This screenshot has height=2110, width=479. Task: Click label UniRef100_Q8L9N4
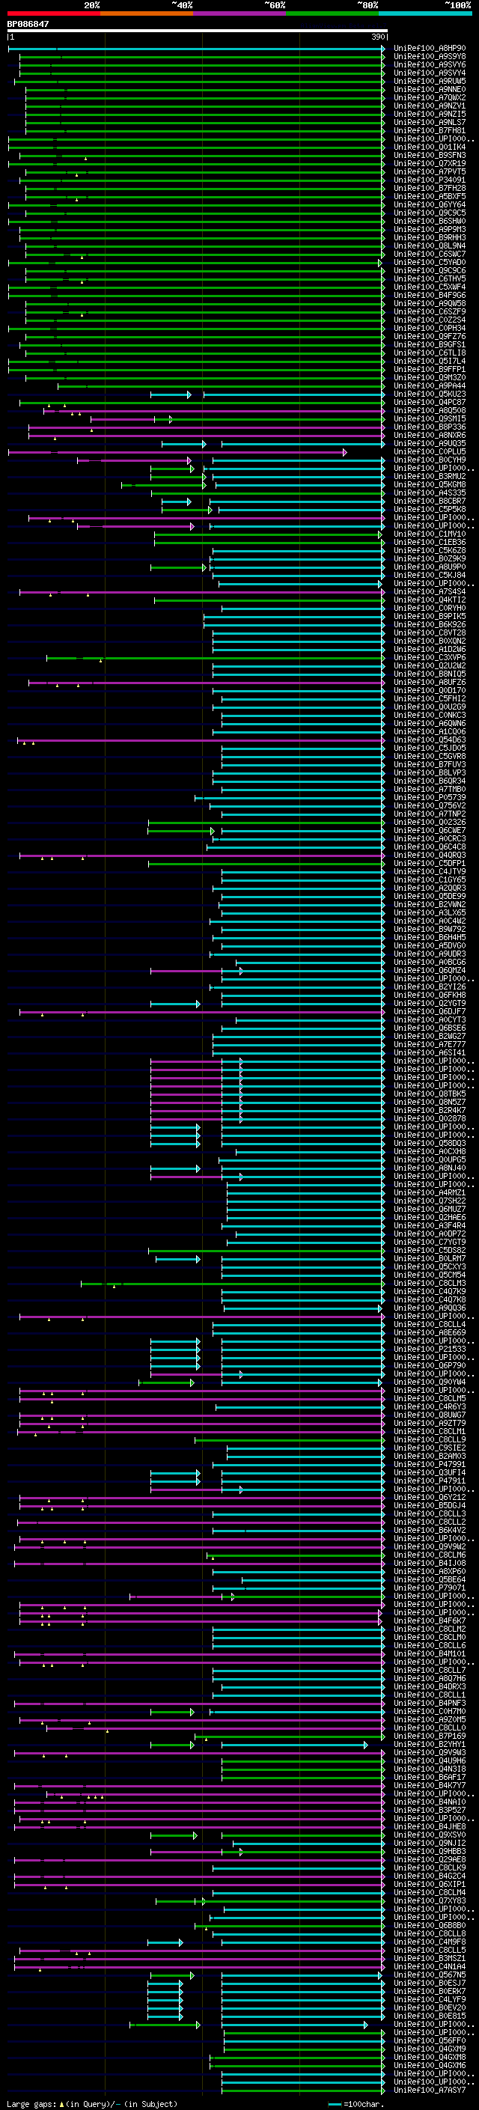430,246
